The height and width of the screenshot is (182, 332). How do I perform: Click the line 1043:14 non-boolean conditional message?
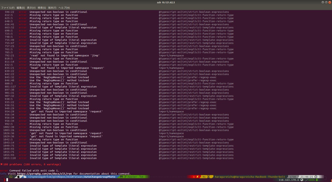[x=58, y=143]
